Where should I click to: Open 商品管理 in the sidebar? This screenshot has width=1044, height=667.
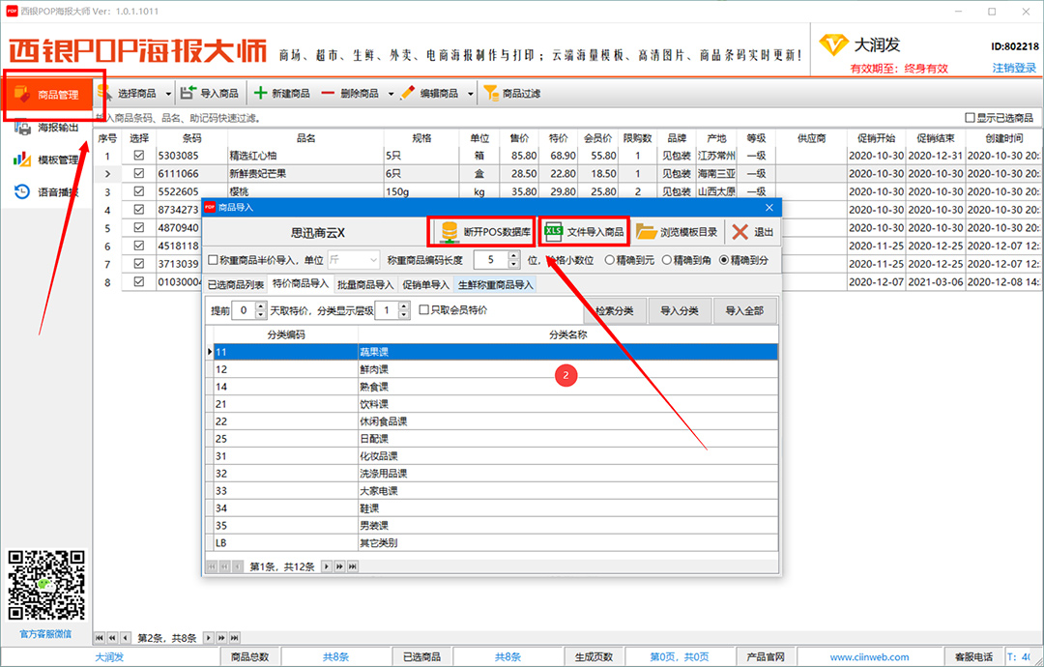coord(53,94)
